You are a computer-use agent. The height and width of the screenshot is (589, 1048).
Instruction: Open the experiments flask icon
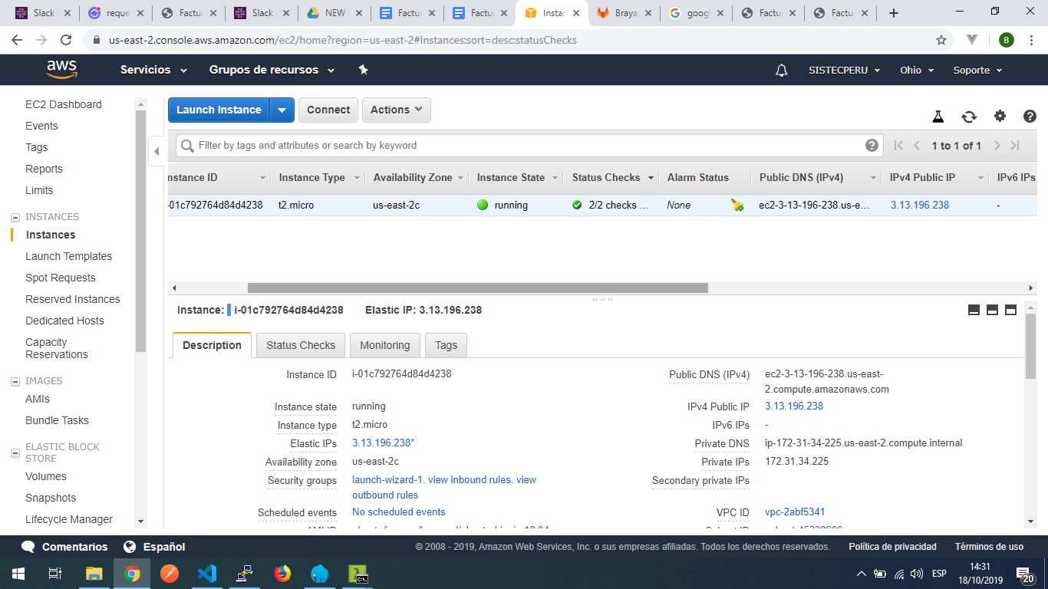(x=938, y=117)
